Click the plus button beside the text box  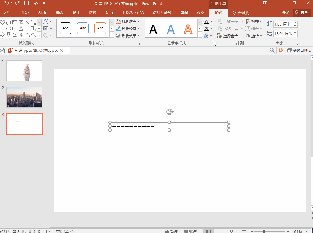click(236, 127)
